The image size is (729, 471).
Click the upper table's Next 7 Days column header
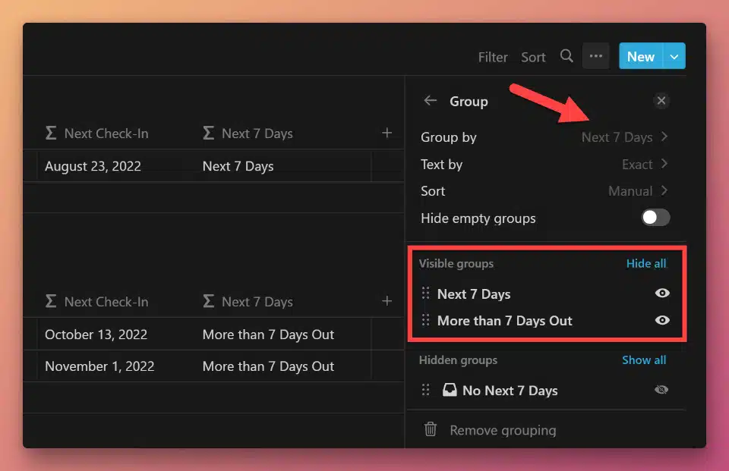click(x=248, y=133)
